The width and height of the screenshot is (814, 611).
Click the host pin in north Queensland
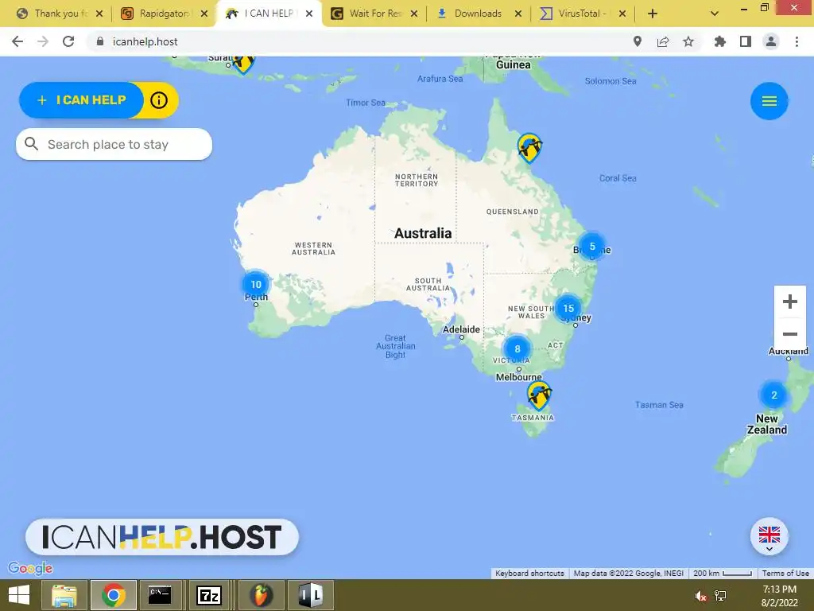click(x=529, y=147)
